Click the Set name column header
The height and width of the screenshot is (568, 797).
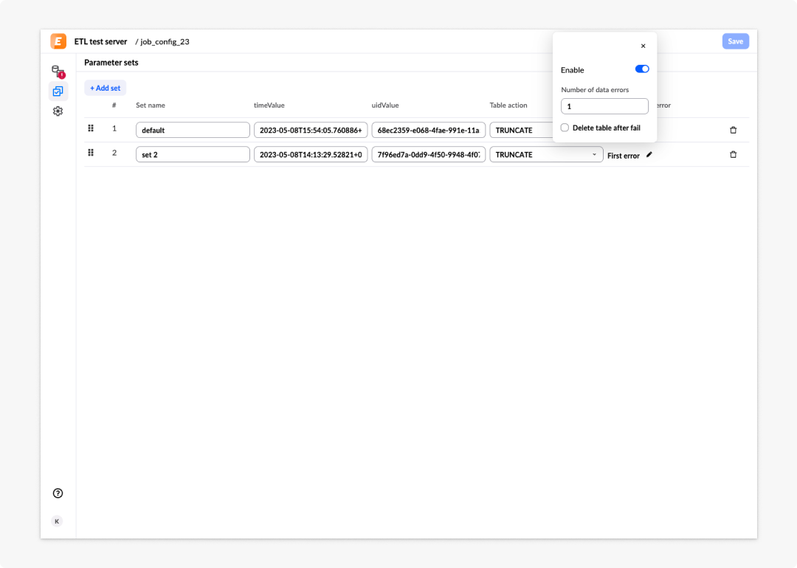point(151,105)
